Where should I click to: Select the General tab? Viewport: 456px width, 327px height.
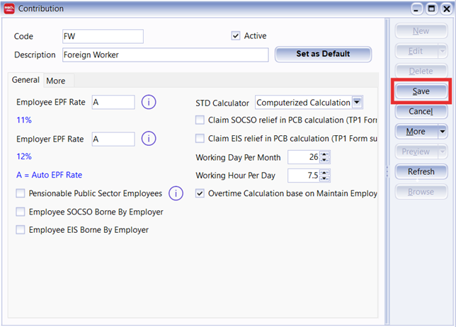tap(25, 80)
